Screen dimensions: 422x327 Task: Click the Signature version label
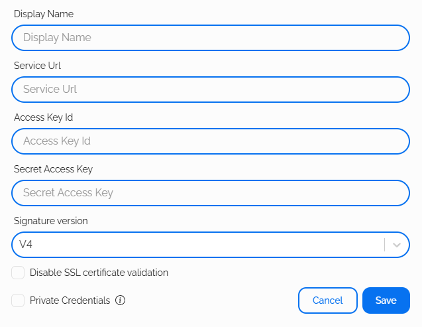pos(50,221)
